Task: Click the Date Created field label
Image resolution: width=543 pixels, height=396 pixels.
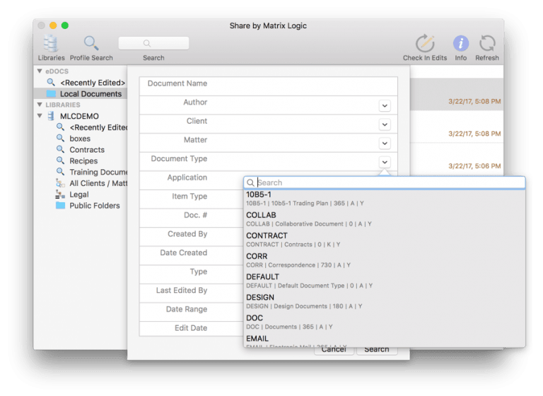Action: 184,252
